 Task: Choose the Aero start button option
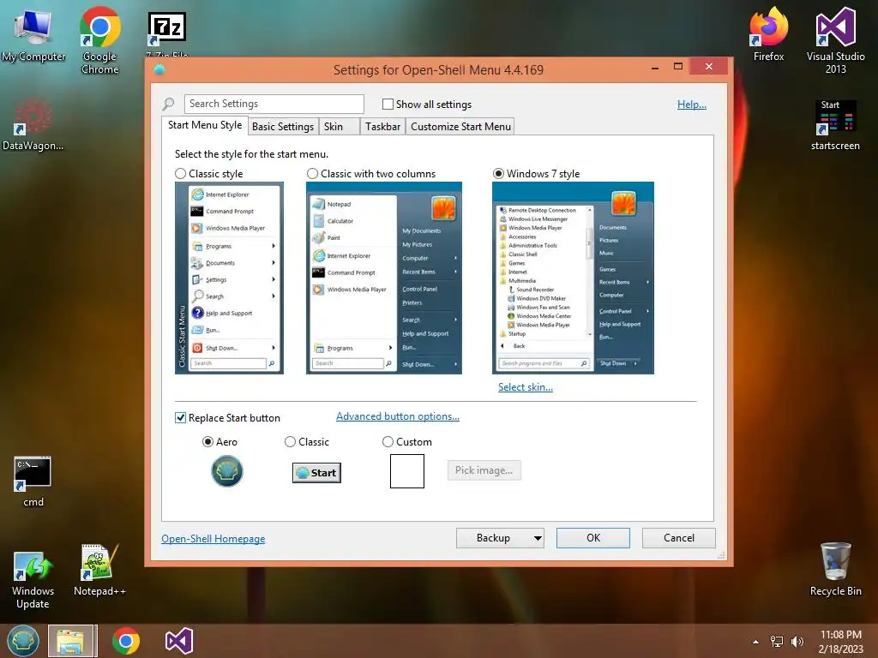pyautogui.click(x=207, y=442)
